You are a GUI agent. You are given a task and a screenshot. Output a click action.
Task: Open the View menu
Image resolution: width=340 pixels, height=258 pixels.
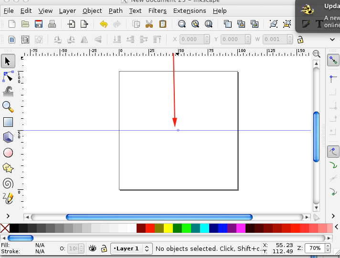[x=45, y=10]
